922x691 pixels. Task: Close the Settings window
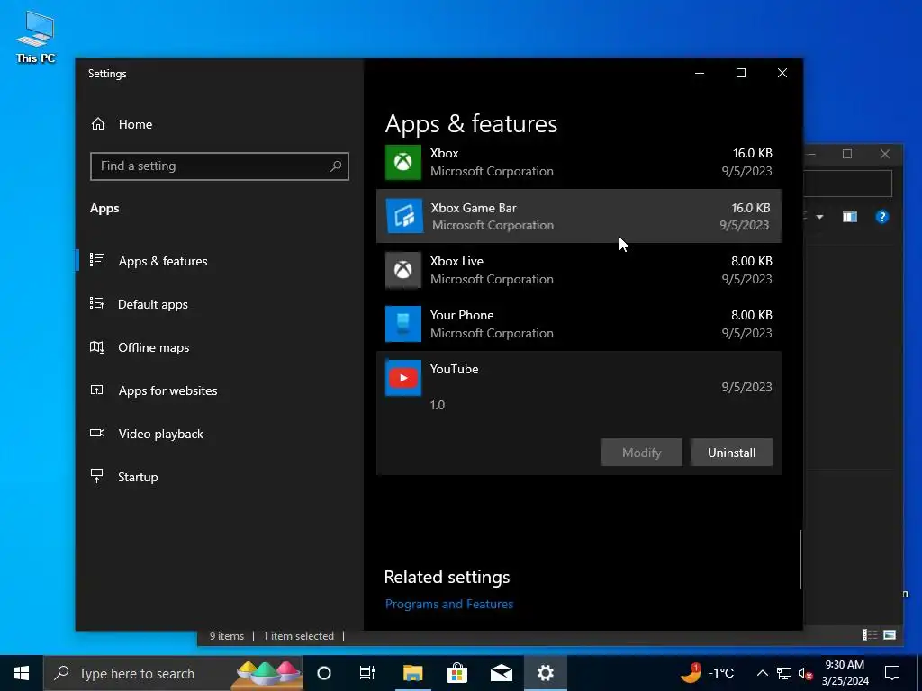pyautogui.click(x=782, y=73)
